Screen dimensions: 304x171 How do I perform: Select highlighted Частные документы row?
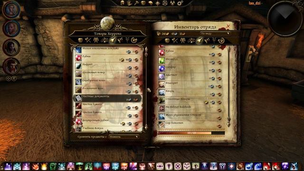[107, 98]
